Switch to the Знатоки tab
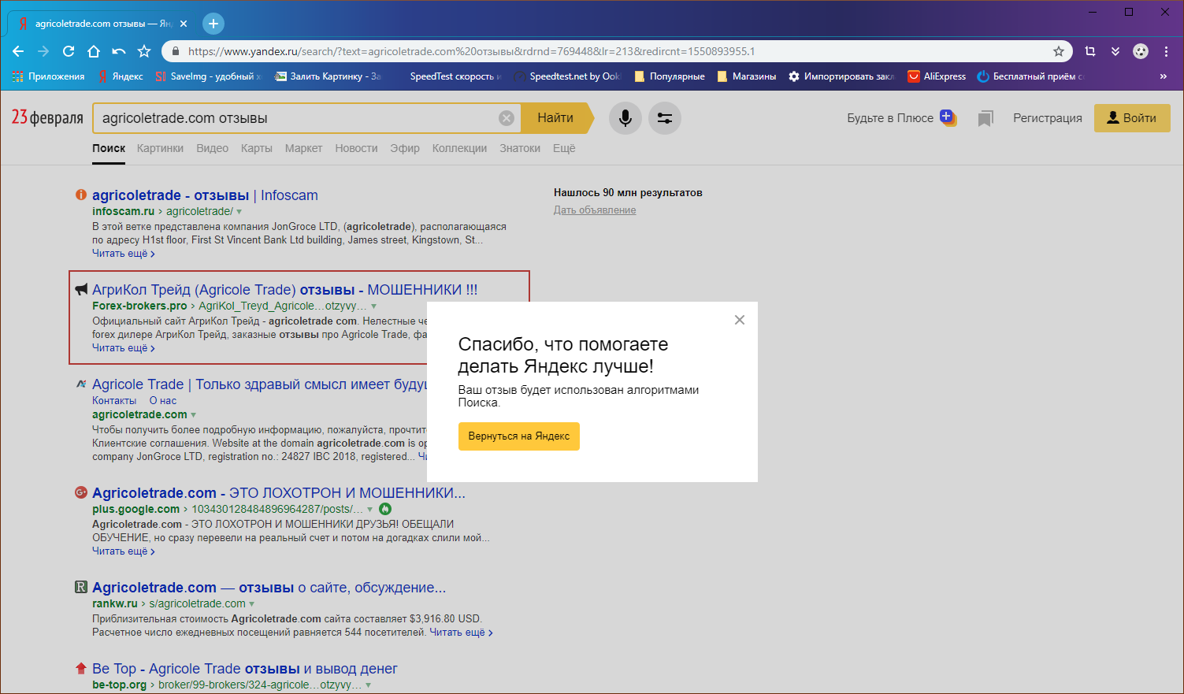The width and height of the screenshot is (1184, 694). pyautogui.click(x=520, y=148)
